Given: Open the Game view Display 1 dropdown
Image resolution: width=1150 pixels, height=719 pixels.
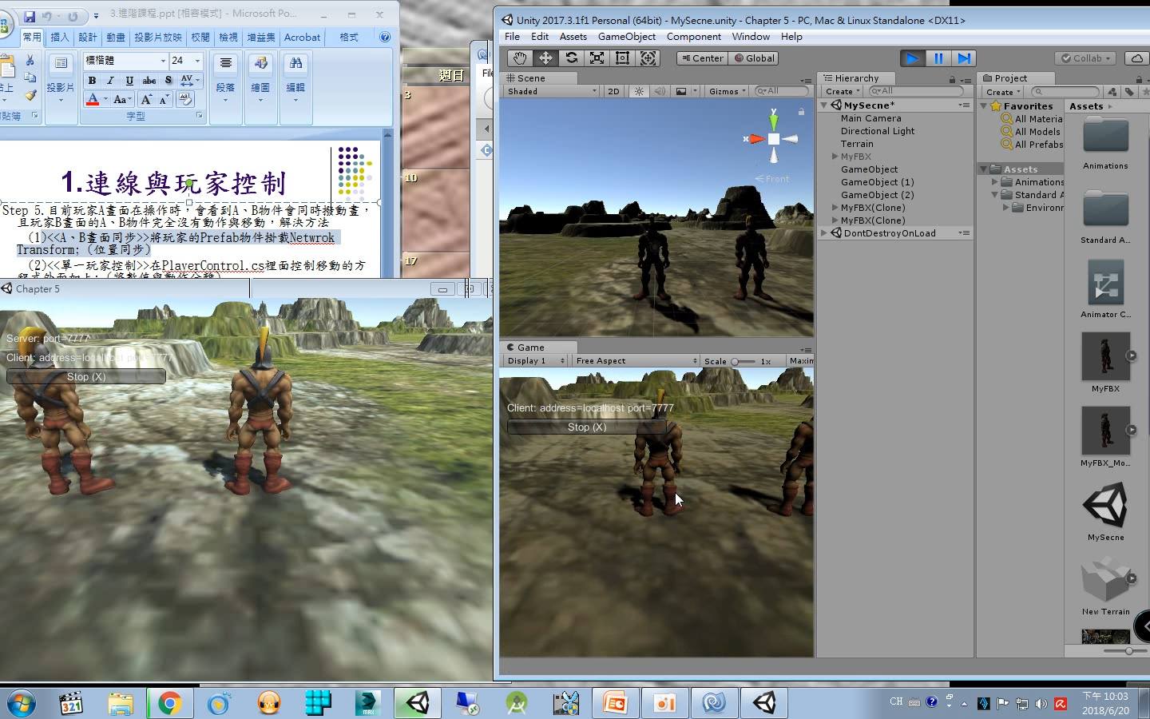Looking at the screenshot, I should 536,361.
